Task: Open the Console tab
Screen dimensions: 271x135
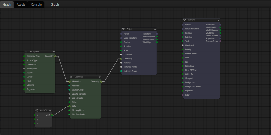Action: pos(36,5)
